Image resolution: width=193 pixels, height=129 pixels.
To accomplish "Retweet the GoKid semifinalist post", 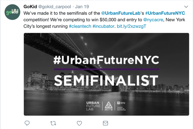I will [x=53, y=123].
